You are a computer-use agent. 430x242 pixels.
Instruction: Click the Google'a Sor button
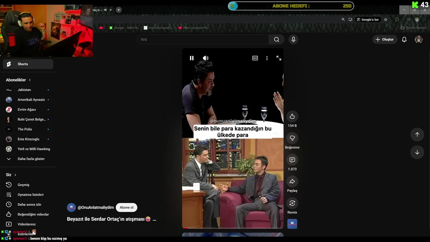tap(368, 19)
